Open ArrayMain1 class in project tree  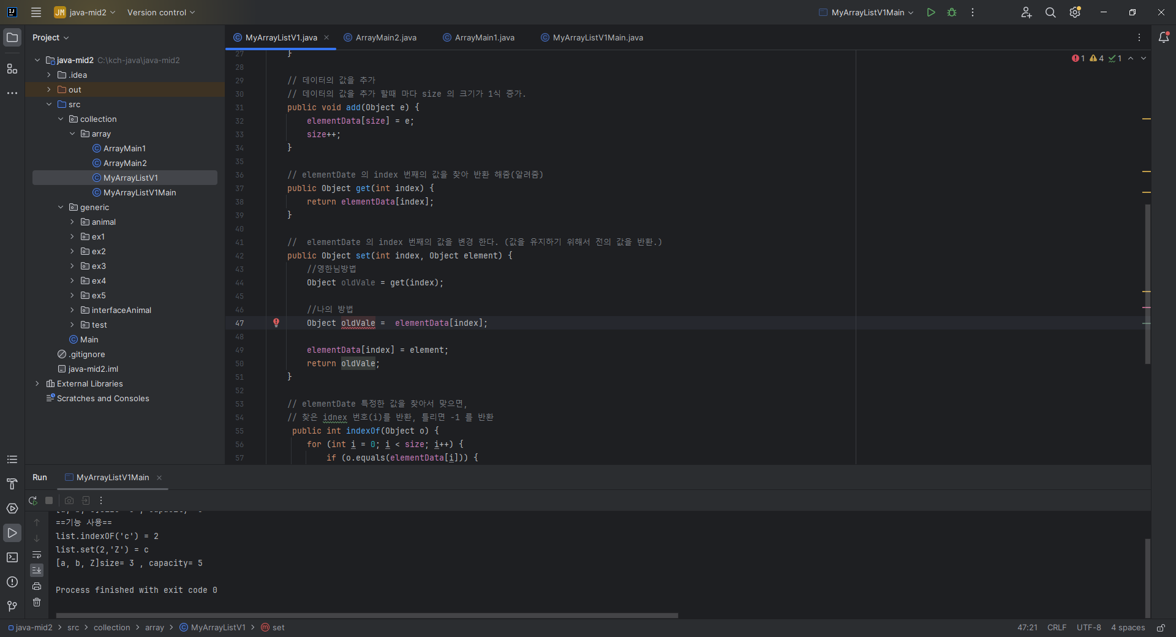pos(124,148)
